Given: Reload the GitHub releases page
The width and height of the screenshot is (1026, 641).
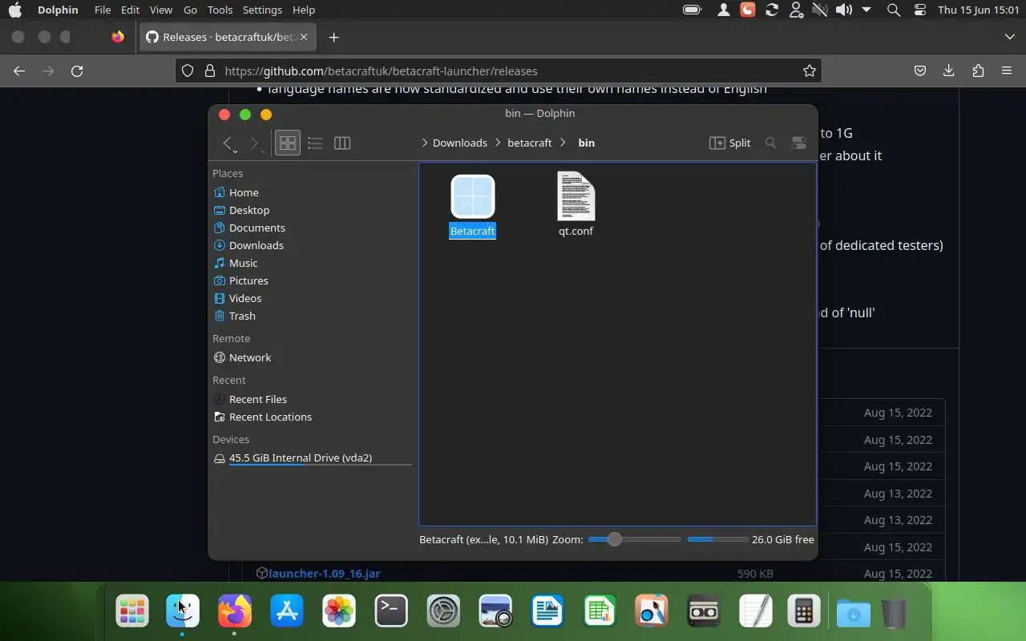Looking at the screenshot, I should 77,71.
